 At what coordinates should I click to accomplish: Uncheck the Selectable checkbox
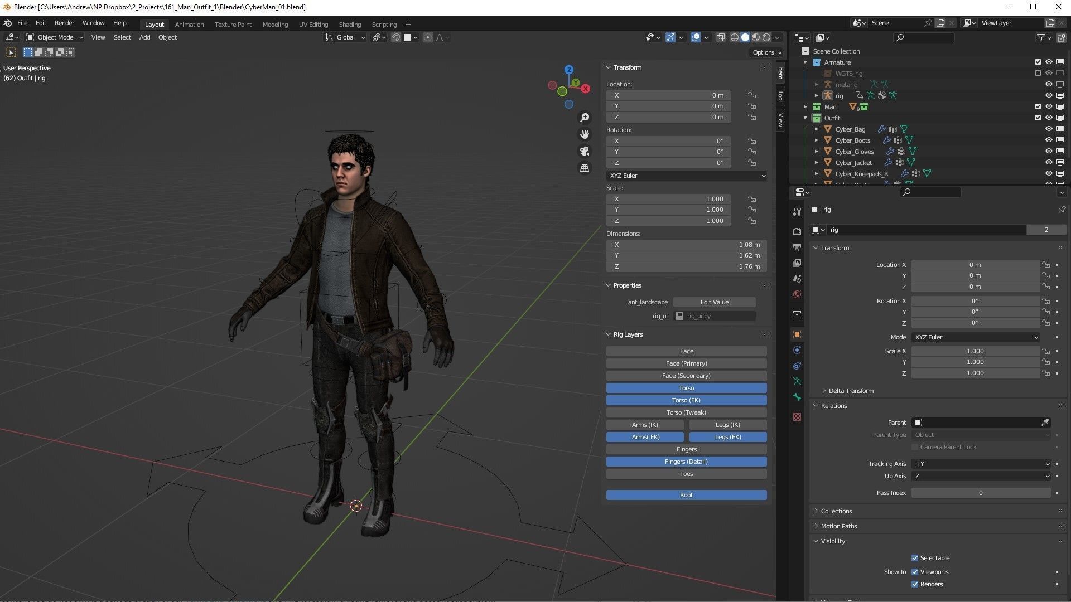point(915,558)
